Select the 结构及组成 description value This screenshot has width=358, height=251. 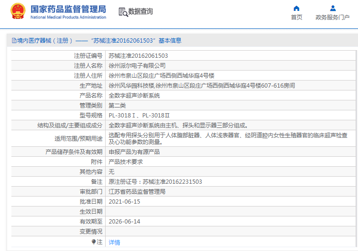(x=179, y=125)
